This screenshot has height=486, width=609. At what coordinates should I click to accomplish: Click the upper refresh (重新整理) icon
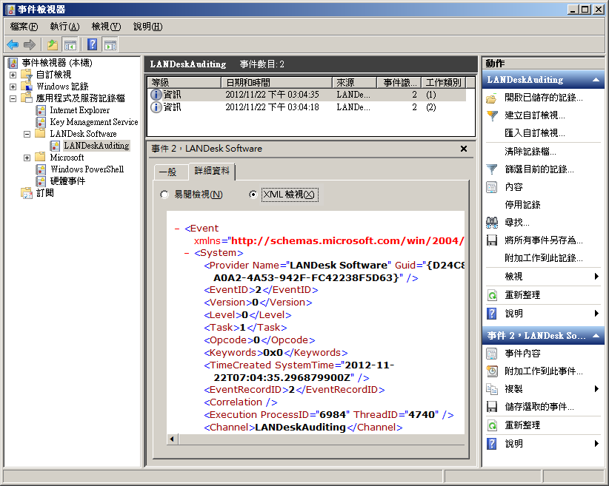point(492,295)
